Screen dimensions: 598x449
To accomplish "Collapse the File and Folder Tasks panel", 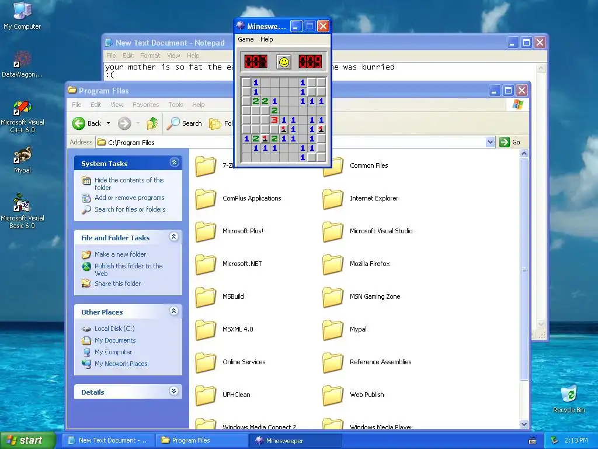I will (174, 237).
